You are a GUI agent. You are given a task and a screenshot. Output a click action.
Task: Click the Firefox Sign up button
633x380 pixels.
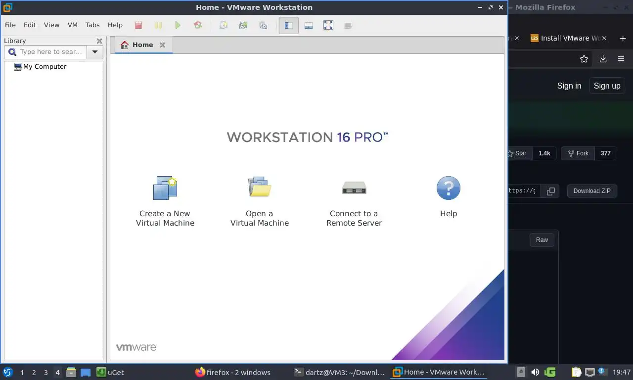(x=607, y=86)
